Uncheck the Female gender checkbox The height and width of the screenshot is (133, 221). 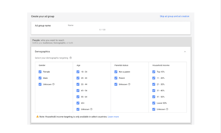(x=40, y=72)
